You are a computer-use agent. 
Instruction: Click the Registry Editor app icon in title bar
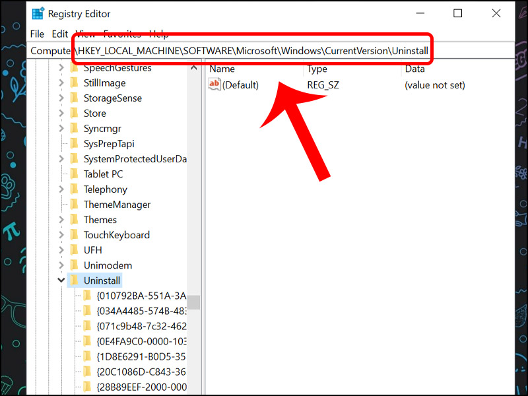point(38,14)
